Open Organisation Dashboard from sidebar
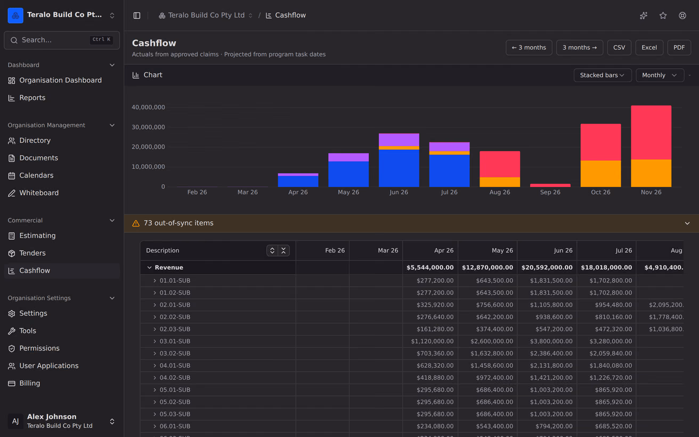699x437 pixels. click(62, 80)
